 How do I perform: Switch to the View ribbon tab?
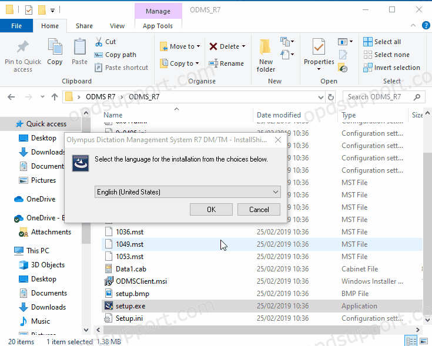pyautogui.click(x=117, y=26)
